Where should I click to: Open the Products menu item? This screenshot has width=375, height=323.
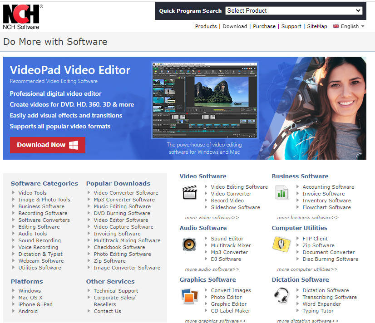click(206, 26)
